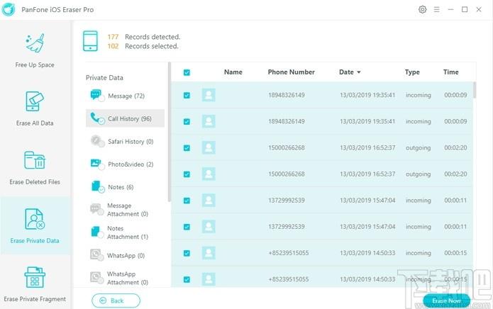Click '102 Records selected' text
This screenshot has width=493, height=309.
click(143, 46)
